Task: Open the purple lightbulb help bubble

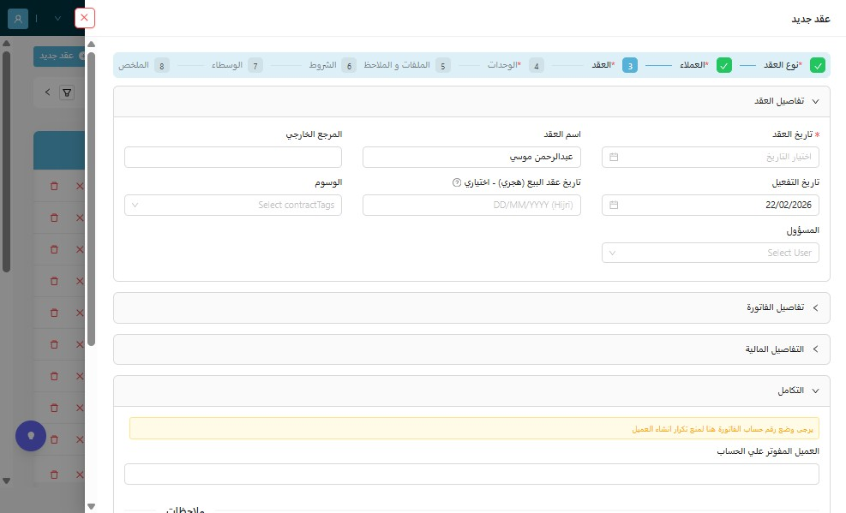Action: pos(31,435)
